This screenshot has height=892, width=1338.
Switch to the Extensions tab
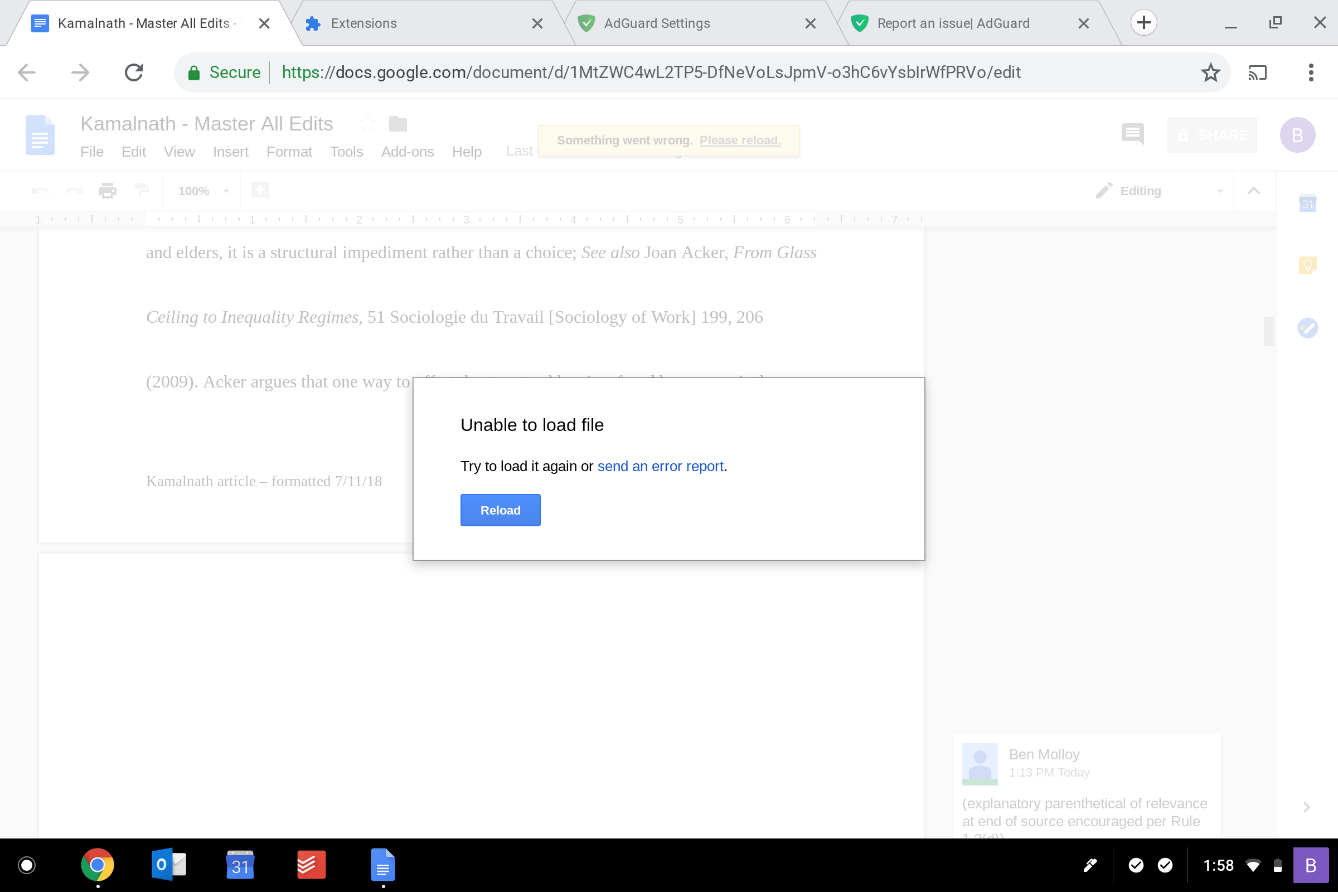coord(363,23)
